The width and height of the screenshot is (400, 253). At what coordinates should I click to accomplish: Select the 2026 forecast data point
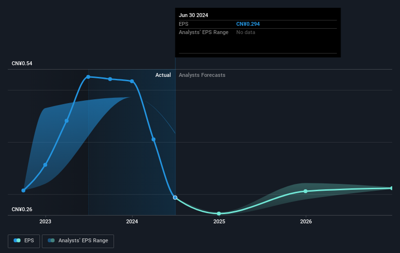[305, 191]
